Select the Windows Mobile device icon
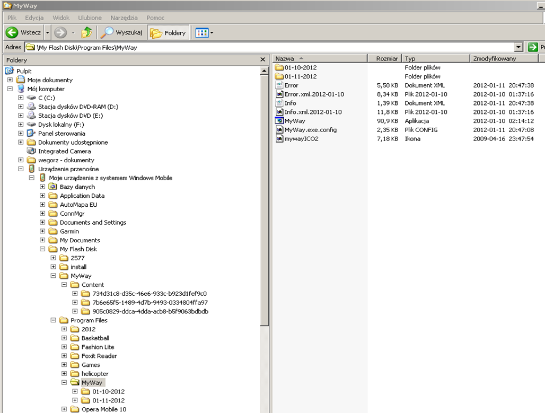This screenshot has width=545, height=413. pos(42,178)
